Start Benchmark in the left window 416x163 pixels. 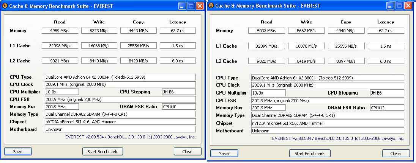click(102, 151)
